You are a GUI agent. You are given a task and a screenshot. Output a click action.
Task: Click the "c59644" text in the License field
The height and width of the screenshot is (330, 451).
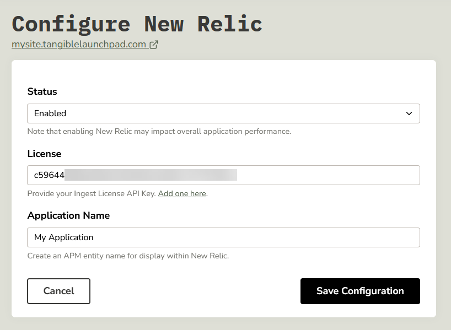point(49,175)
